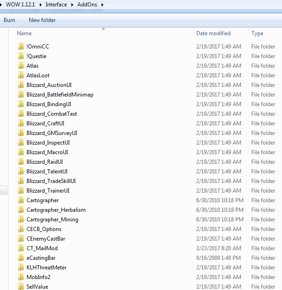Click the !Questie folder icon
The image size is (282, 290).
point(21,56)
